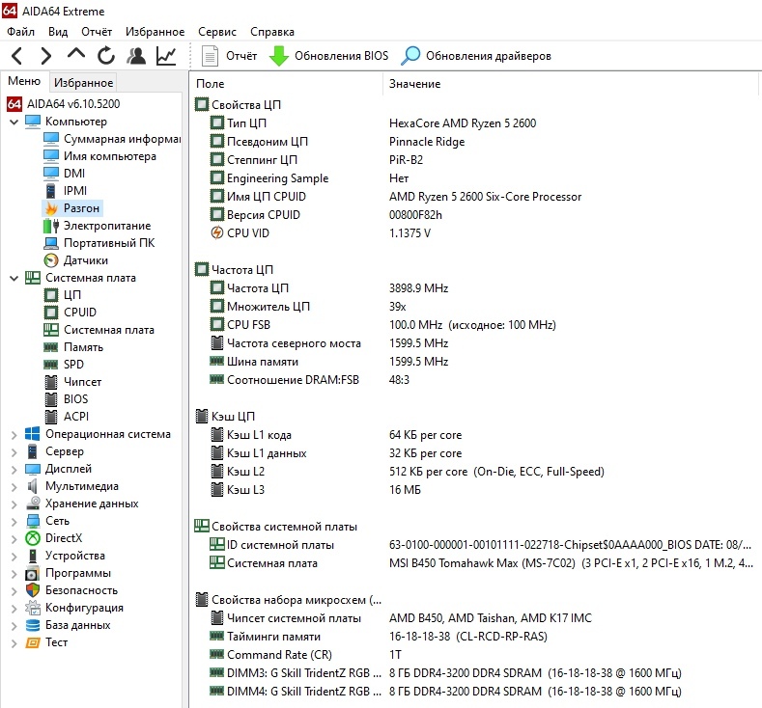Navigate up with the up arrow icon
Image resolution: width=762 pixels, height=708 pixels.
tap(75, 54)
